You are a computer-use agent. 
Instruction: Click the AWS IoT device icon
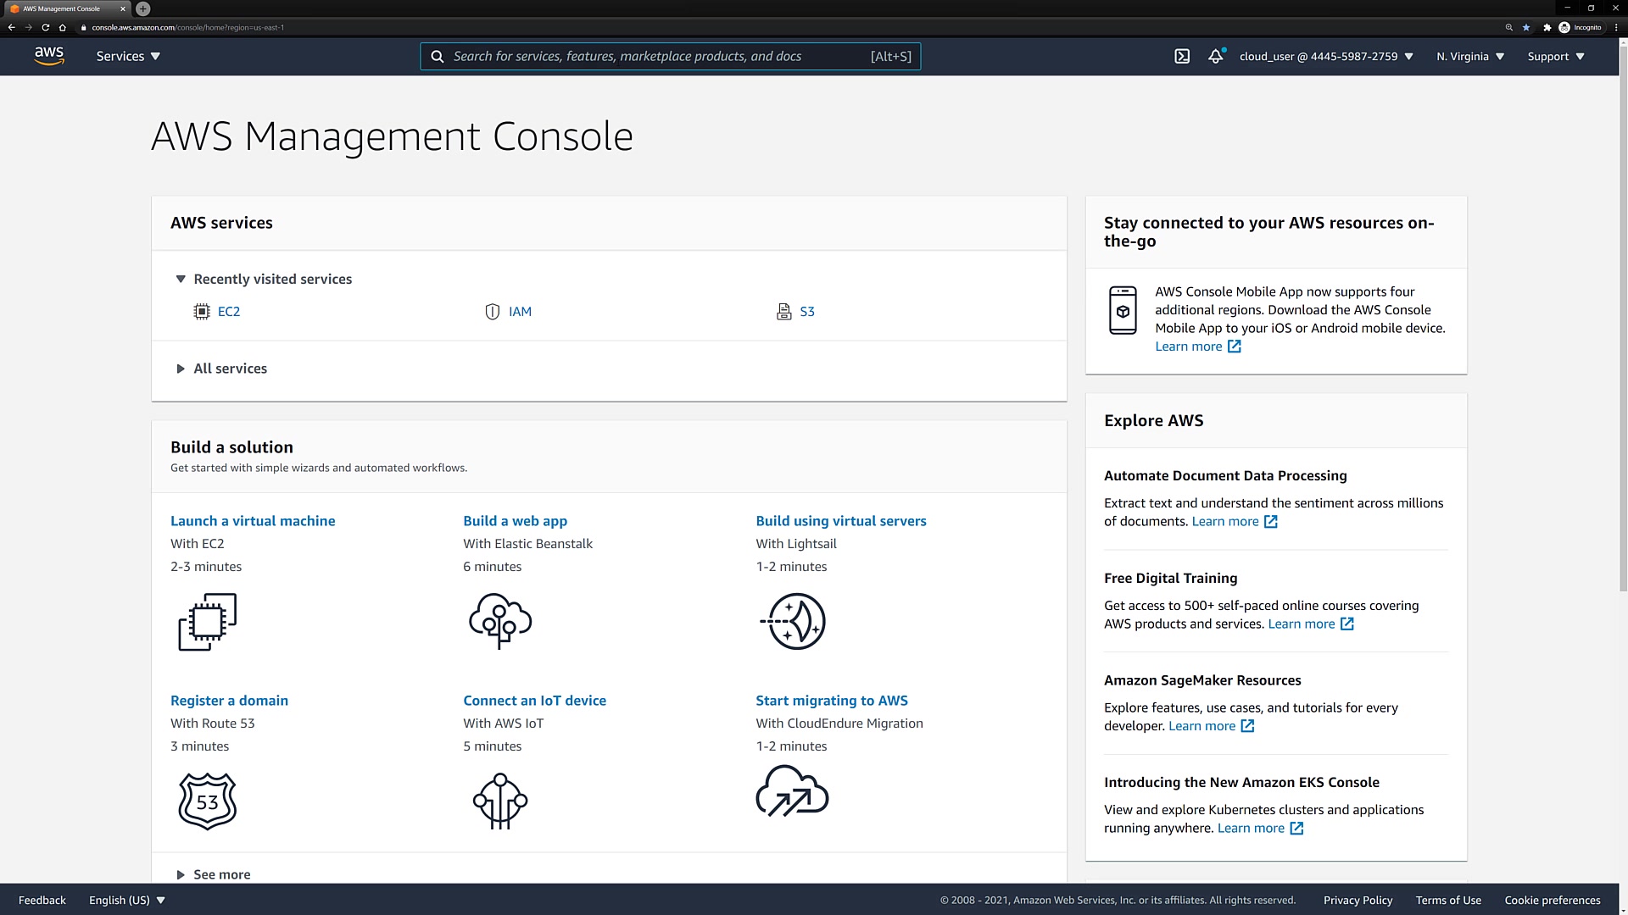500,801
